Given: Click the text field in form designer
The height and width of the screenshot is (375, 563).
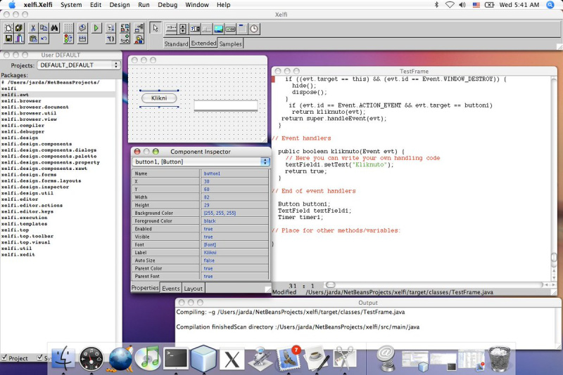Looking at the screenshot, I should 226,106.
